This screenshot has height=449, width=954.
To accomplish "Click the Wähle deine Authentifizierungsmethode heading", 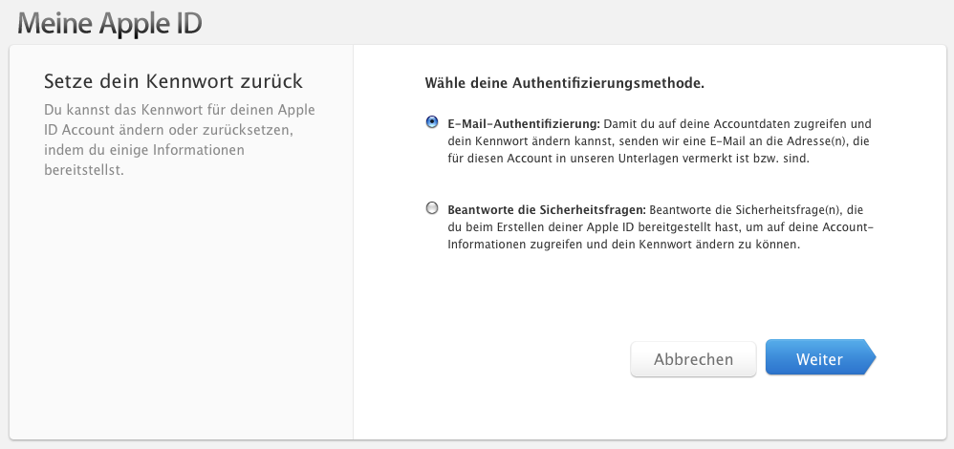I will (x=565, y=83).
